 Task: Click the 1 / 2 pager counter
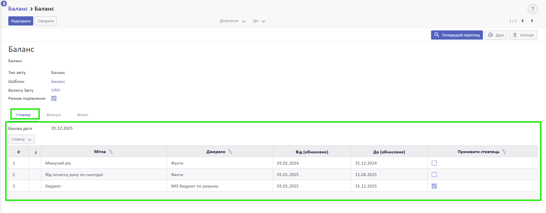(513, 21)
